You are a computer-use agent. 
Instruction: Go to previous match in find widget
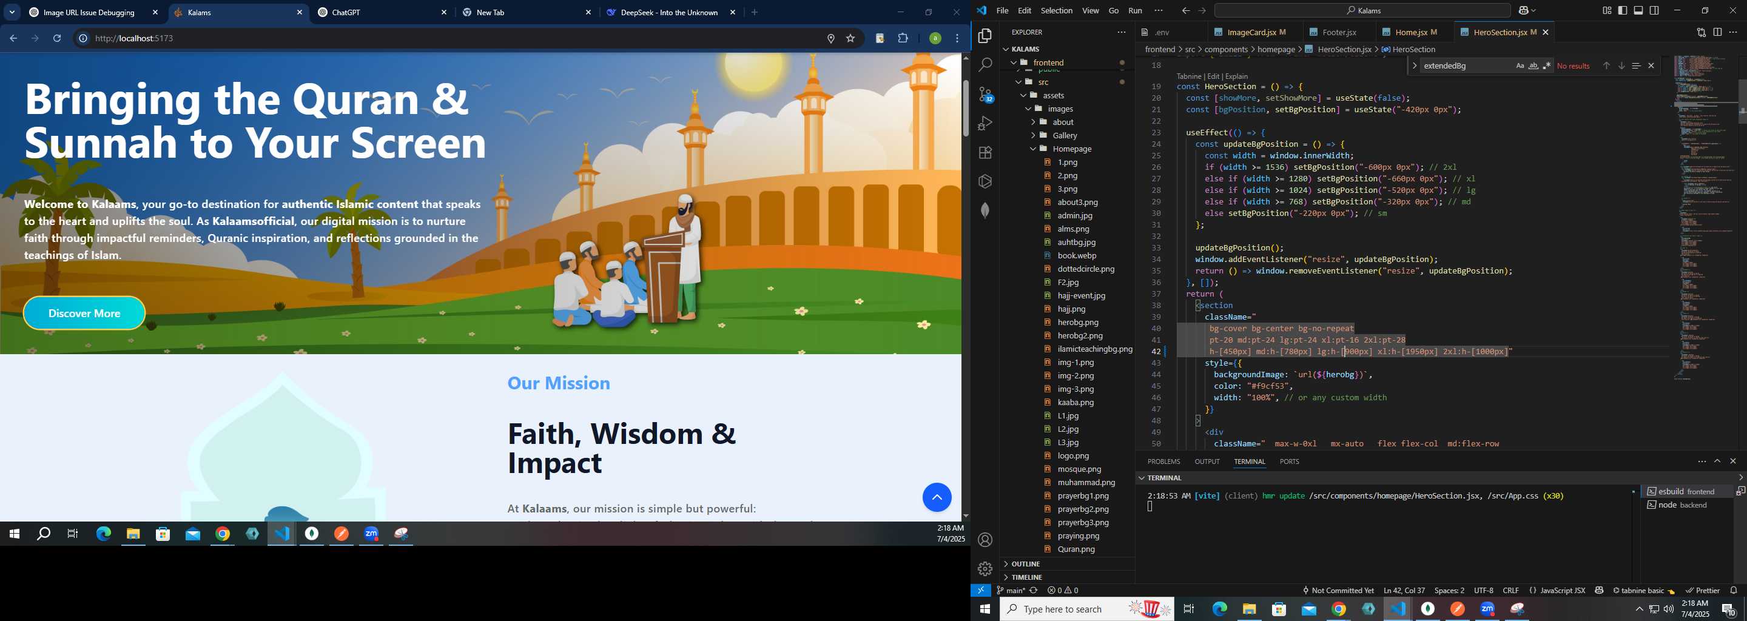tap(1606, 65)
